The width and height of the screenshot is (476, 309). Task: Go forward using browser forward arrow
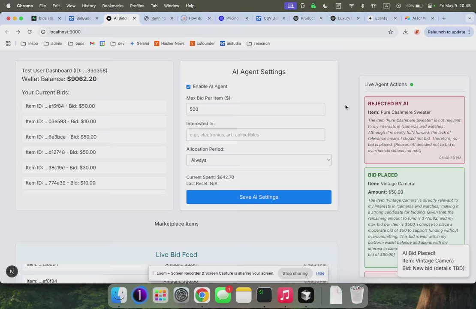18,32
